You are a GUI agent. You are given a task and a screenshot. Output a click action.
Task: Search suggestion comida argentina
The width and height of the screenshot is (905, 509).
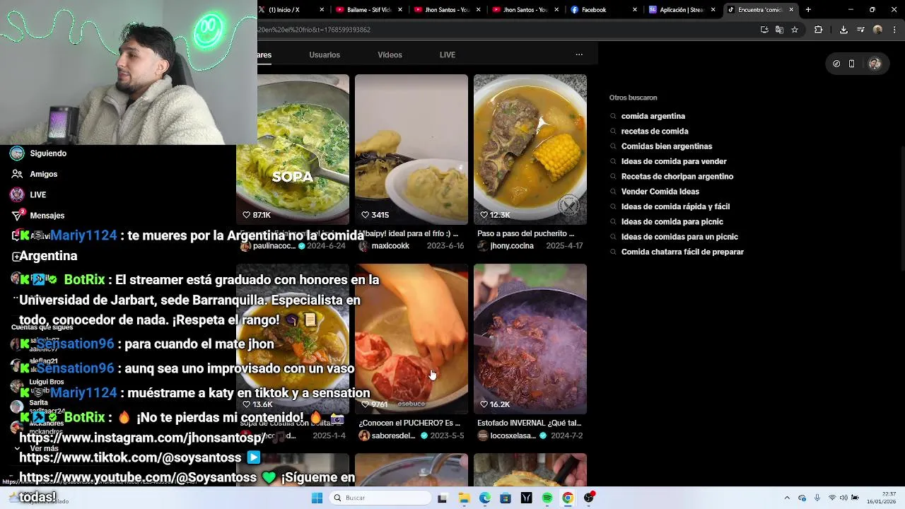(x=653, y=116)
